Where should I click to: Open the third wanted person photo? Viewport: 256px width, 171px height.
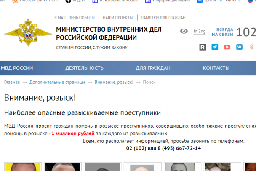click(x=103, y=167)
